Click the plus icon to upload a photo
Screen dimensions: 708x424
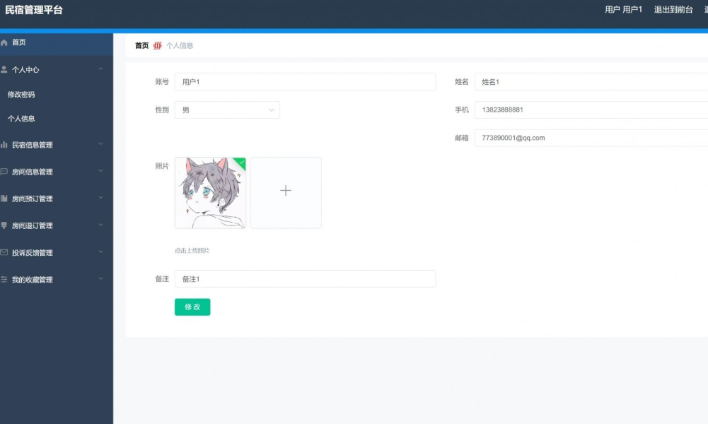[286, 191]
